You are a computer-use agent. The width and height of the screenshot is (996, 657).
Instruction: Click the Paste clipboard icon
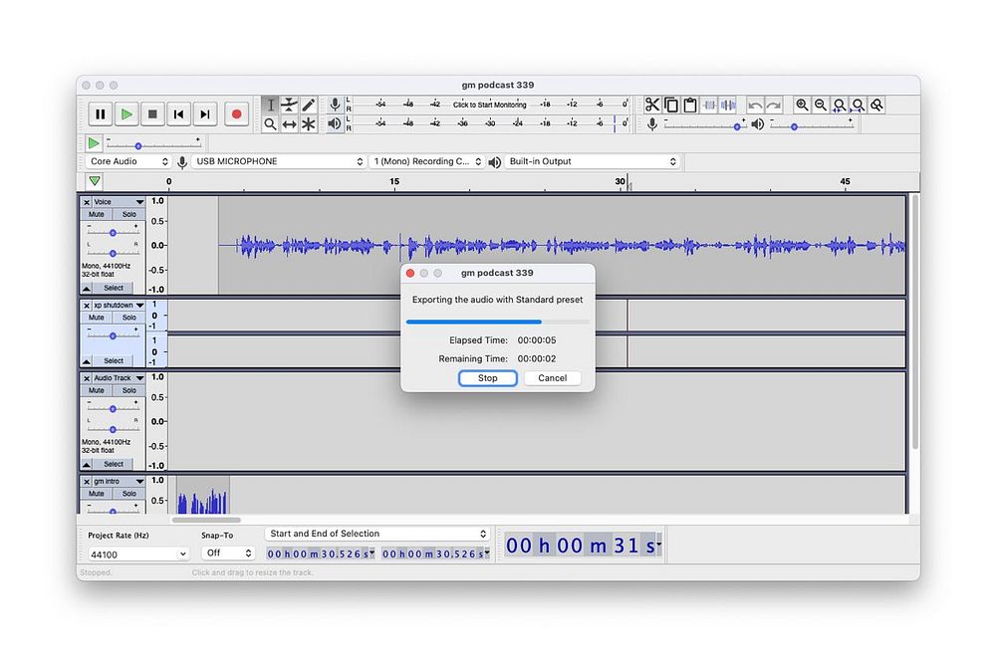[x=689, y=105]
